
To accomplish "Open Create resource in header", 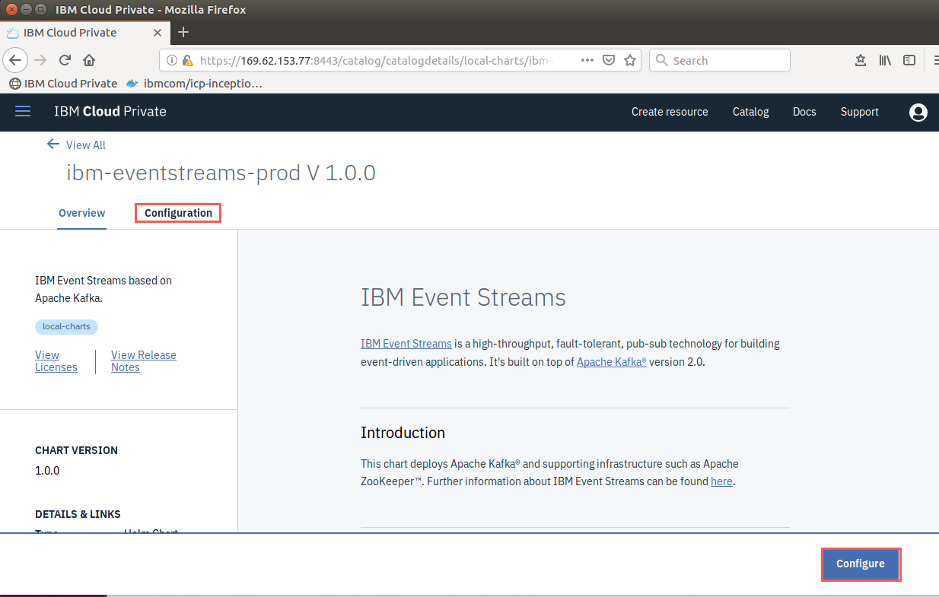I will pyautogui.click(x=670, y=112).
